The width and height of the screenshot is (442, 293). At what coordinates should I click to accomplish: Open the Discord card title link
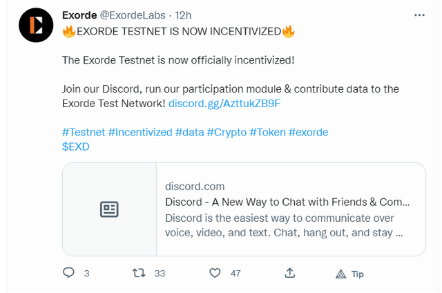point(287,202)
